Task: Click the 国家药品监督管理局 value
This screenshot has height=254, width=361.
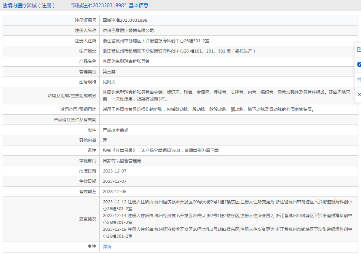Action: 122,161
